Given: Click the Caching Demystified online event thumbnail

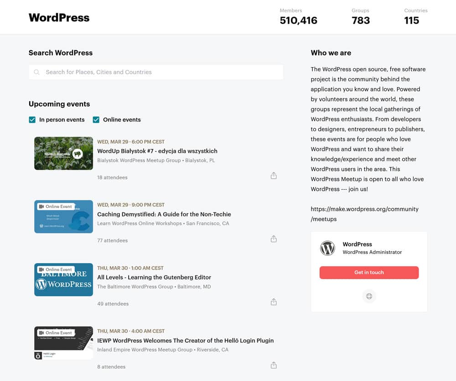Looking at the screenshot, I should (x=64, y=217).
